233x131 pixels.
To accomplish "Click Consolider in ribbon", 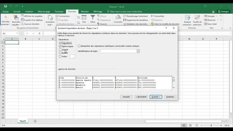I will point(158,16).
